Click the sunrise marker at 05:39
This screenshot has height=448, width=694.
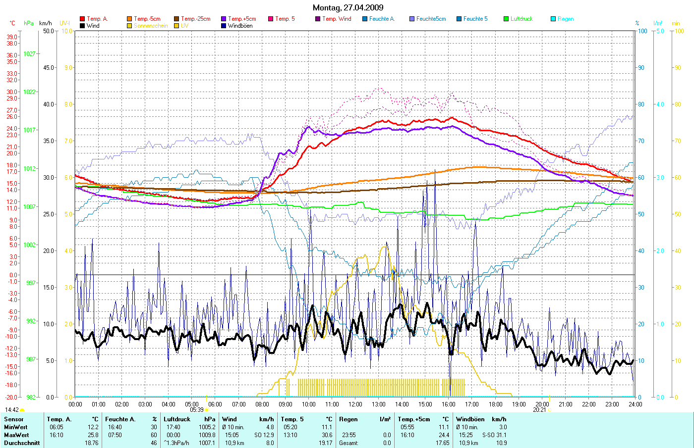point(207,410)
